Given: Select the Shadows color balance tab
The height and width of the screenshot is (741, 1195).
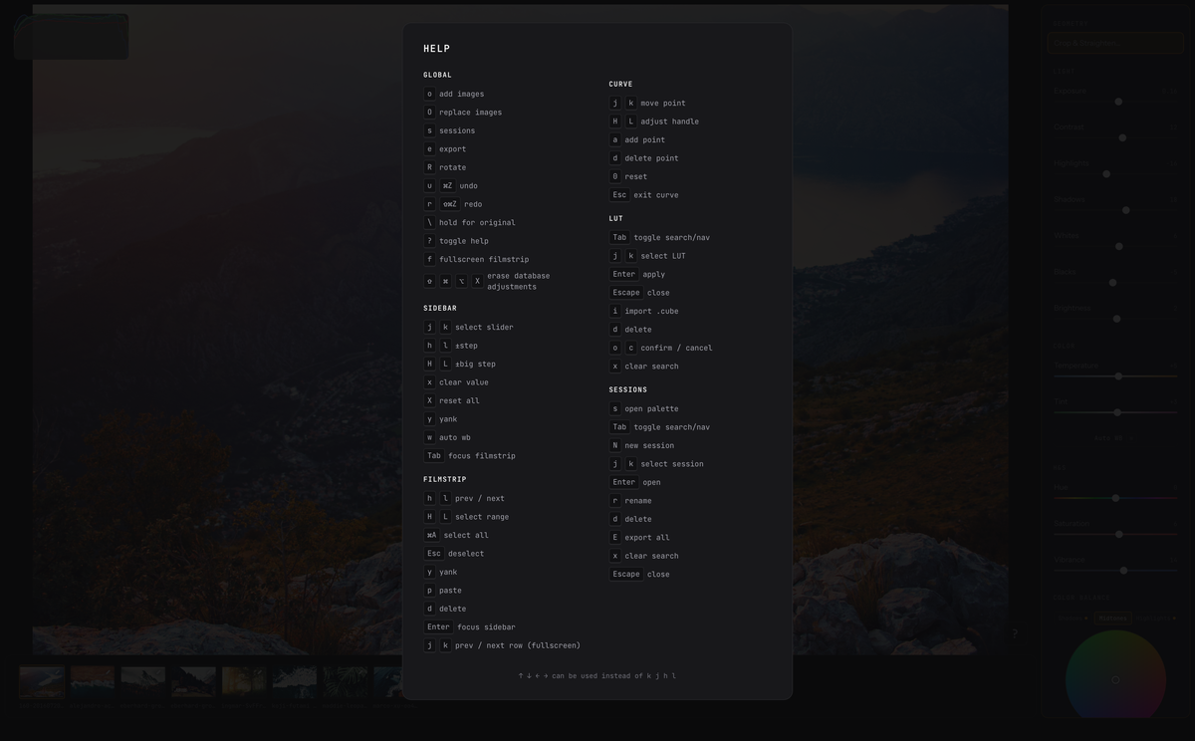Looking at the screenshot, I should tap(1073, 617).
